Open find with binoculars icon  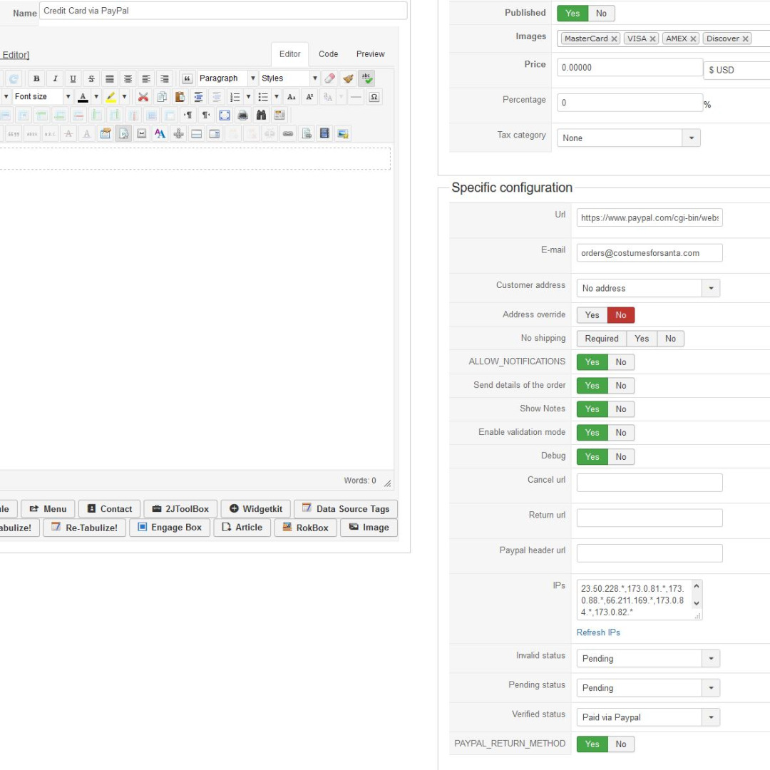[x=261, y=115]
